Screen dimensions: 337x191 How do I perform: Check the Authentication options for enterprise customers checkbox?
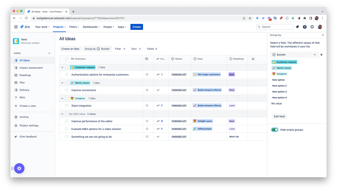pyautogui.click(x=67, y=74)
